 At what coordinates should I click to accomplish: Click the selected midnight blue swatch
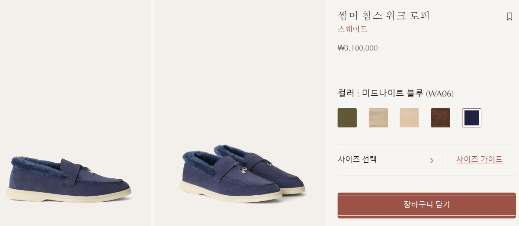[x=471, y=118]
